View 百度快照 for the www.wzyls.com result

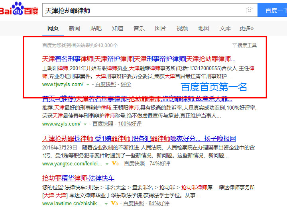[x=103, y=124]
